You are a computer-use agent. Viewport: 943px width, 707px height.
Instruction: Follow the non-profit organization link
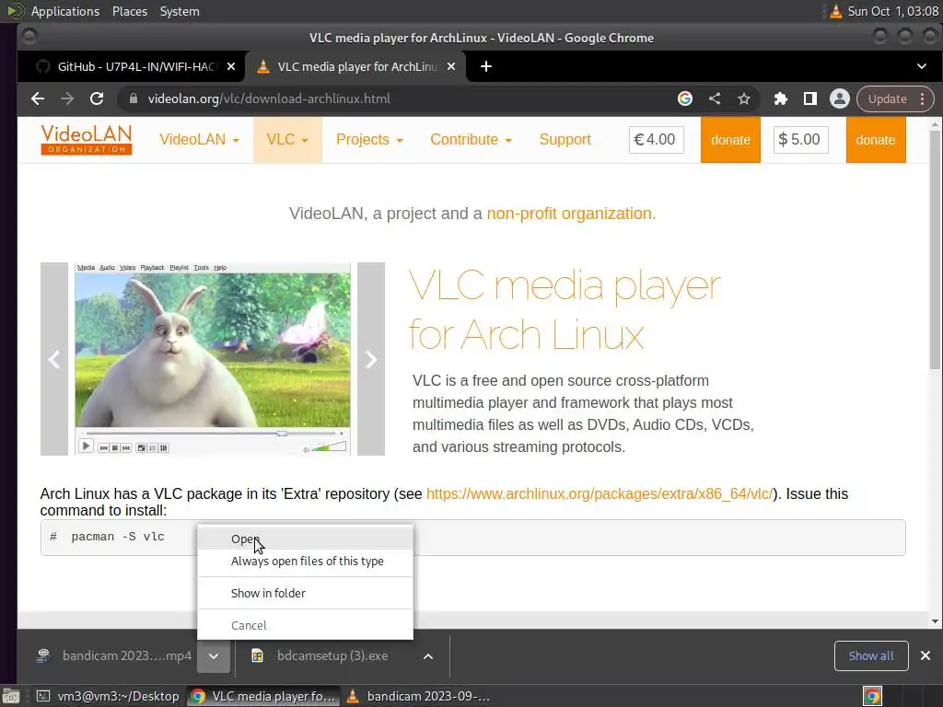(x=571, y=214)
